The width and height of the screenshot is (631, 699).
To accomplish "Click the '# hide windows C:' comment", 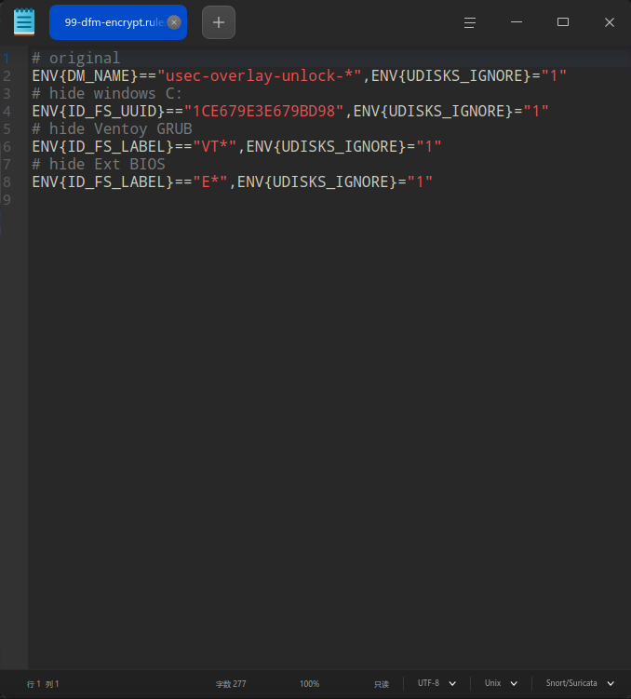I will (x=107, y=94).
